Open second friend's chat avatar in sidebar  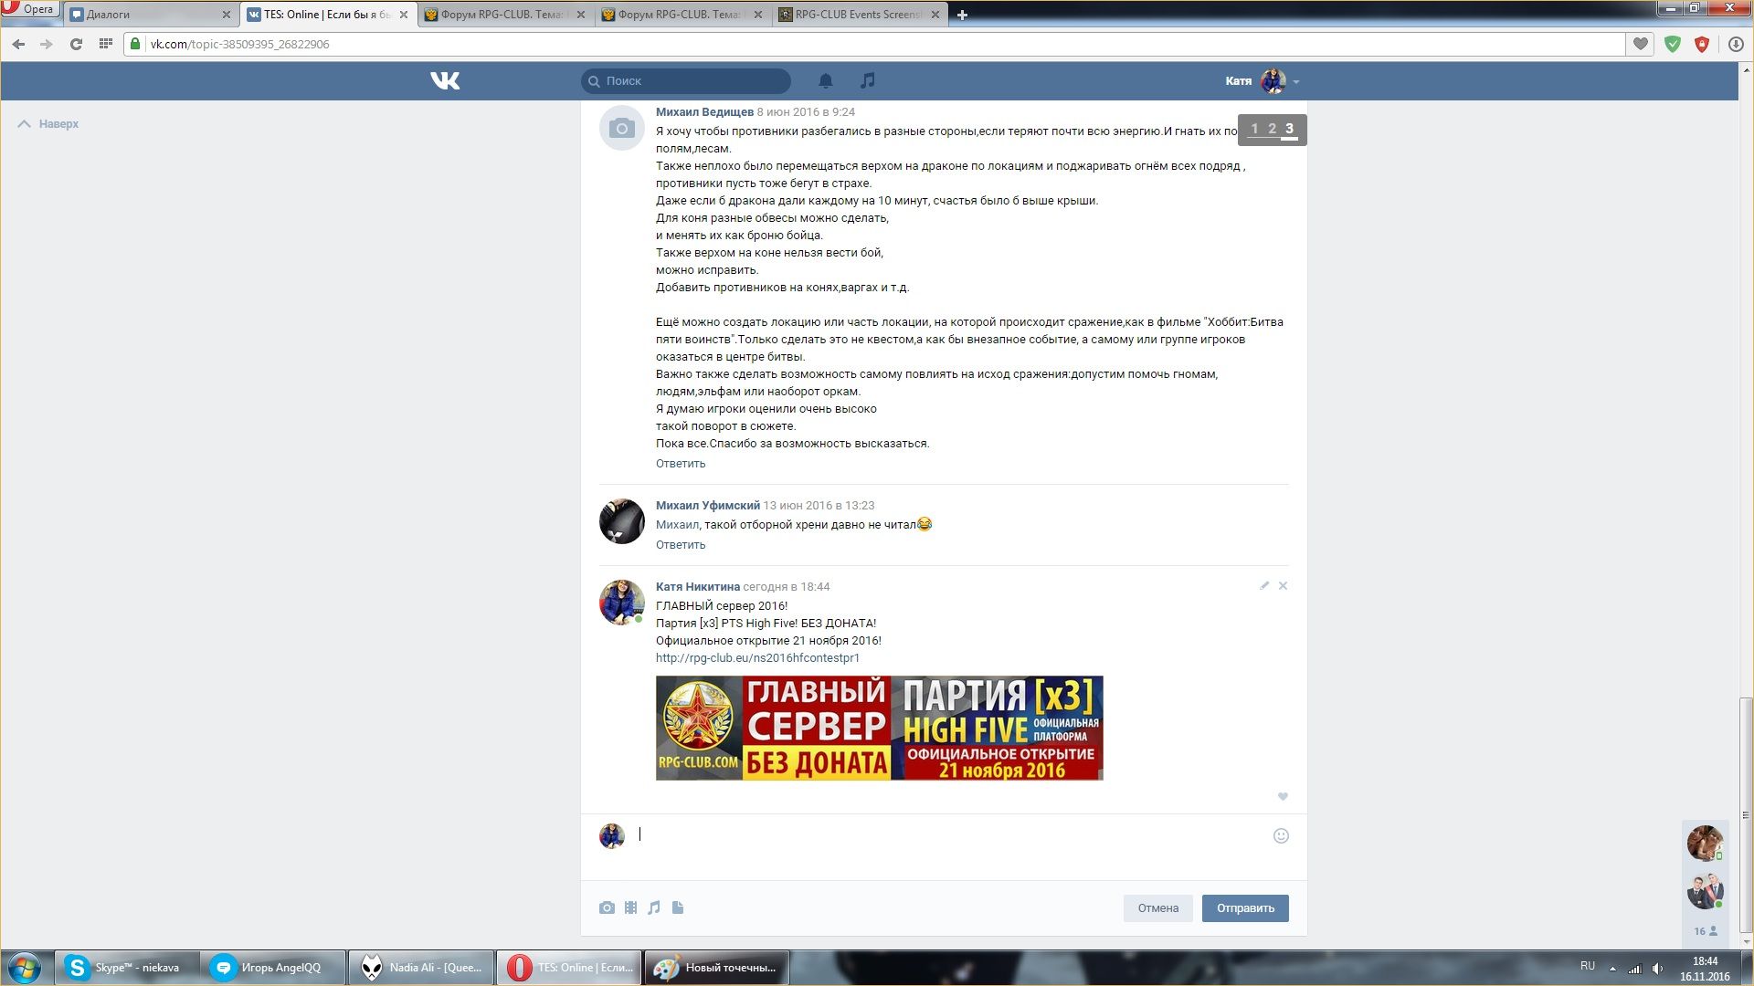pos(1705,891)
